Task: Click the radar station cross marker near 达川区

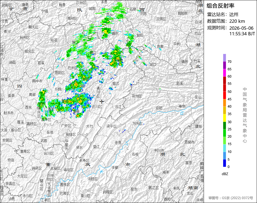Action: tap(102, 102)
